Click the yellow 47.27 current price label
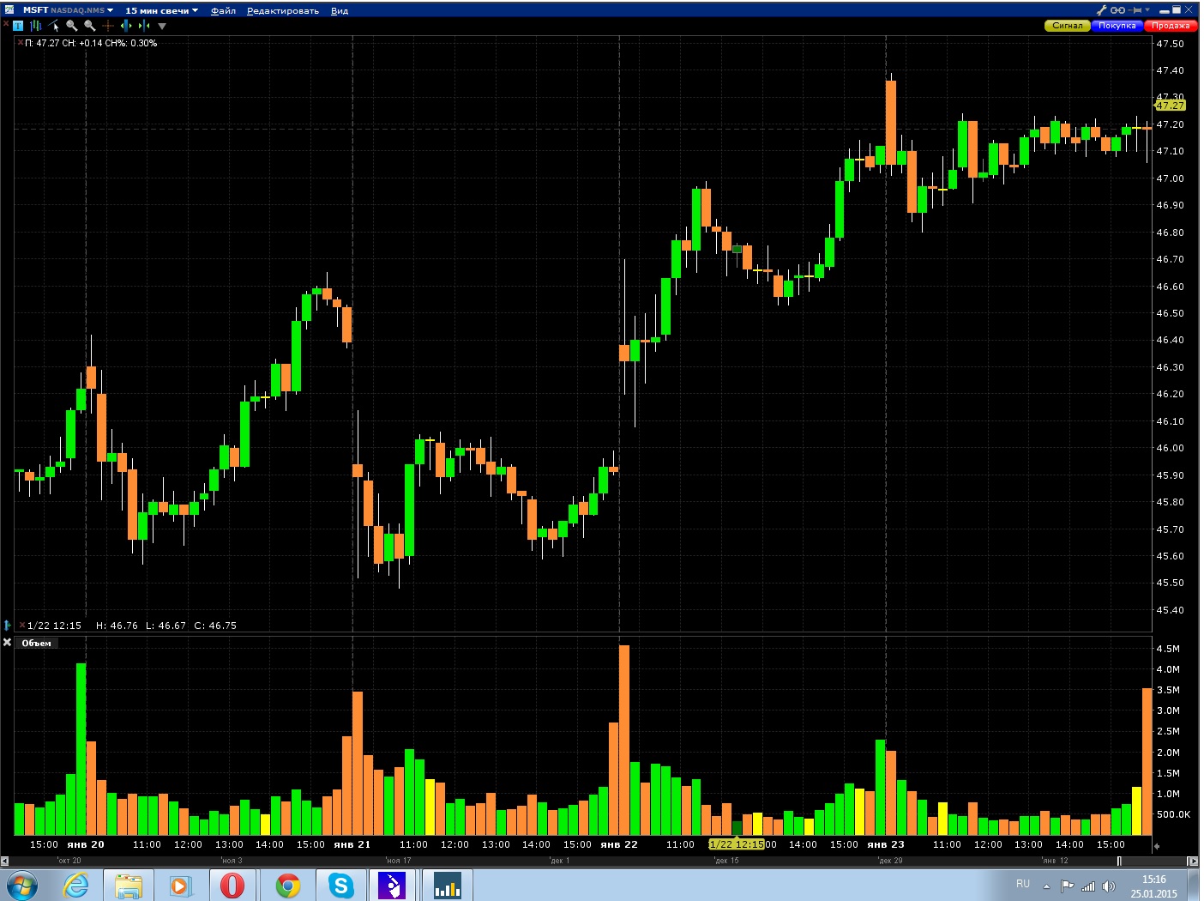The width and height of the screenshot is (1204, 901). (x=1171, y=106)
